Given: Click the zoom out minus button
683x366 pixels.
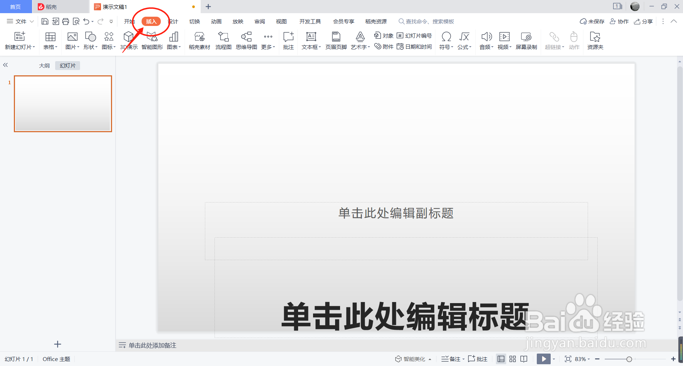Looking at the screenshot, I should coord(598,359).
